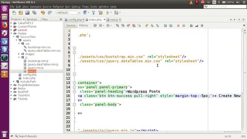This screenshot has height=139, width=247.
Task: Click the Next Bookmark icon
Action: click(x=152, y=25)
